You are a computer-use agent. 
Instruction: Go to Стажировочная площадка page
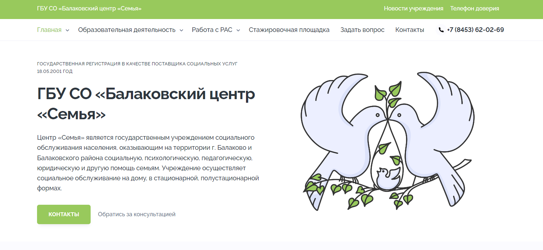click(x=289, y=30)
